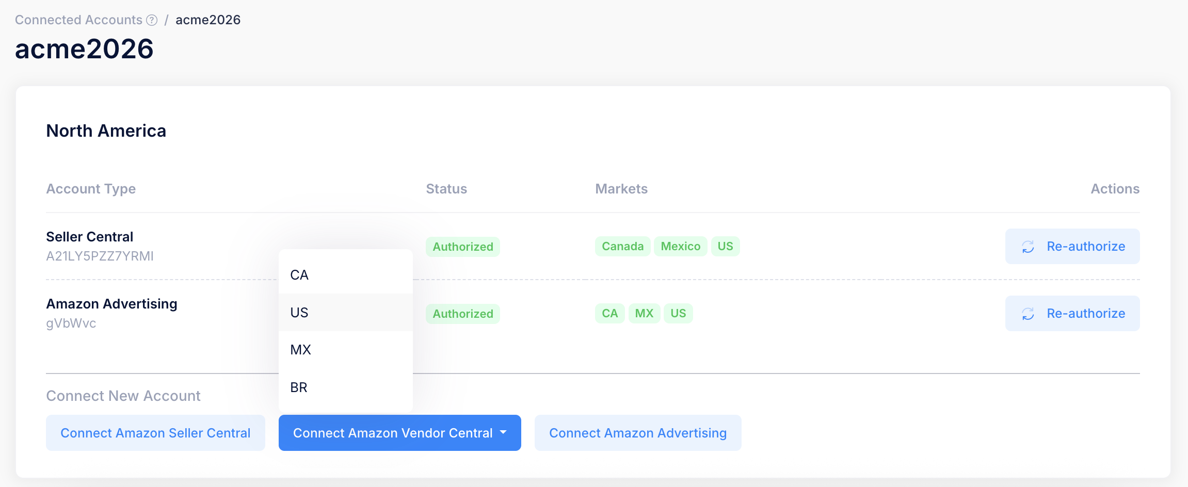Choose US in the marketplace dropdown menu

point(299,313)
